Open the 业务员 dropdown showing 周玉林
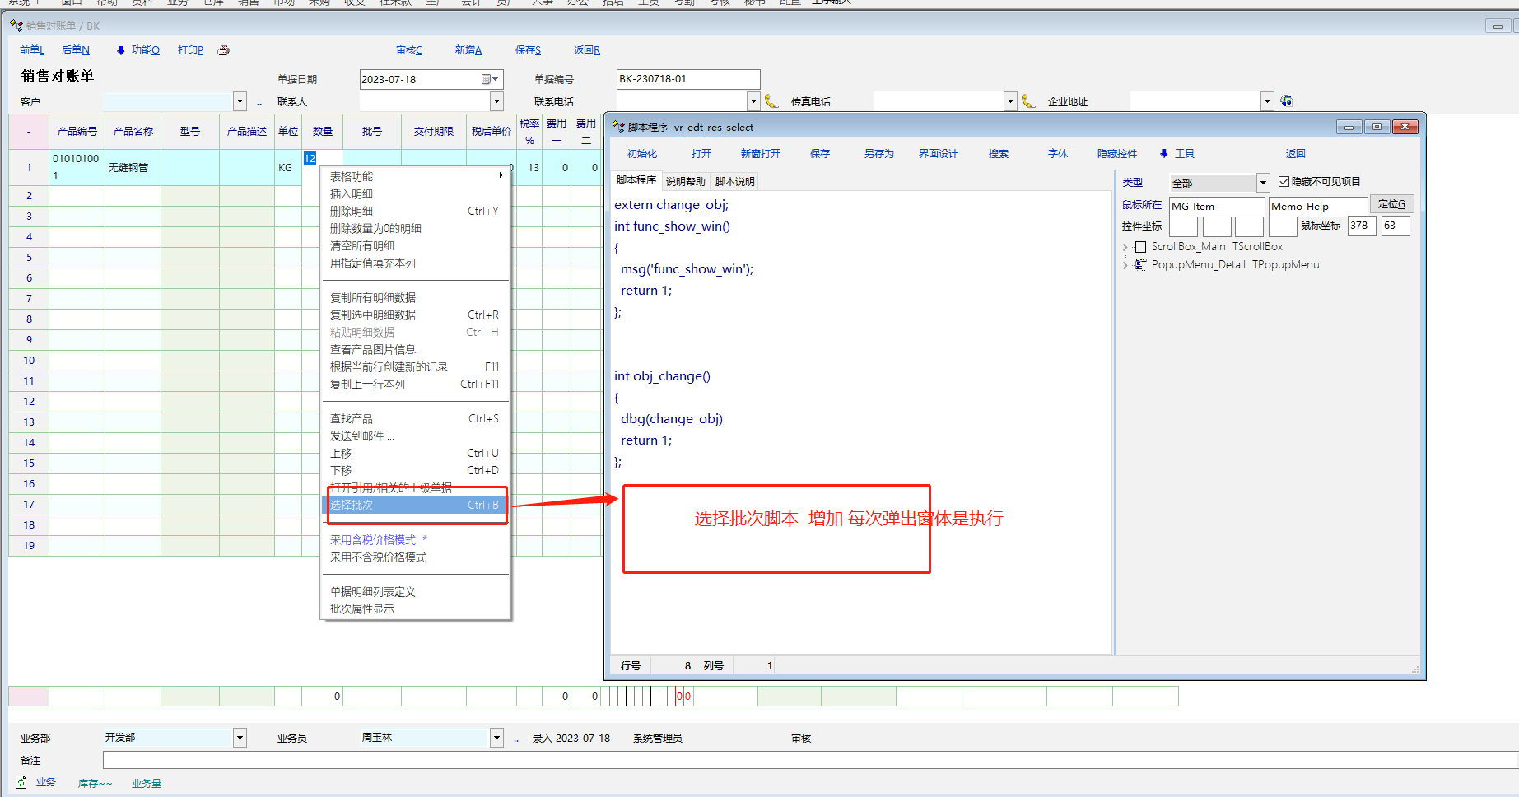 pos(496,738)
